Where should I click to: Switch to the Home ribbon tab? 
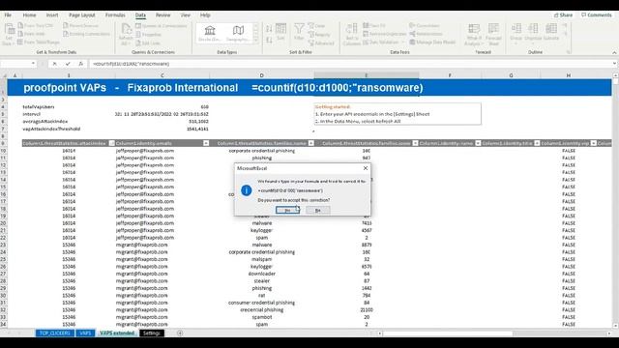(29, 15)
